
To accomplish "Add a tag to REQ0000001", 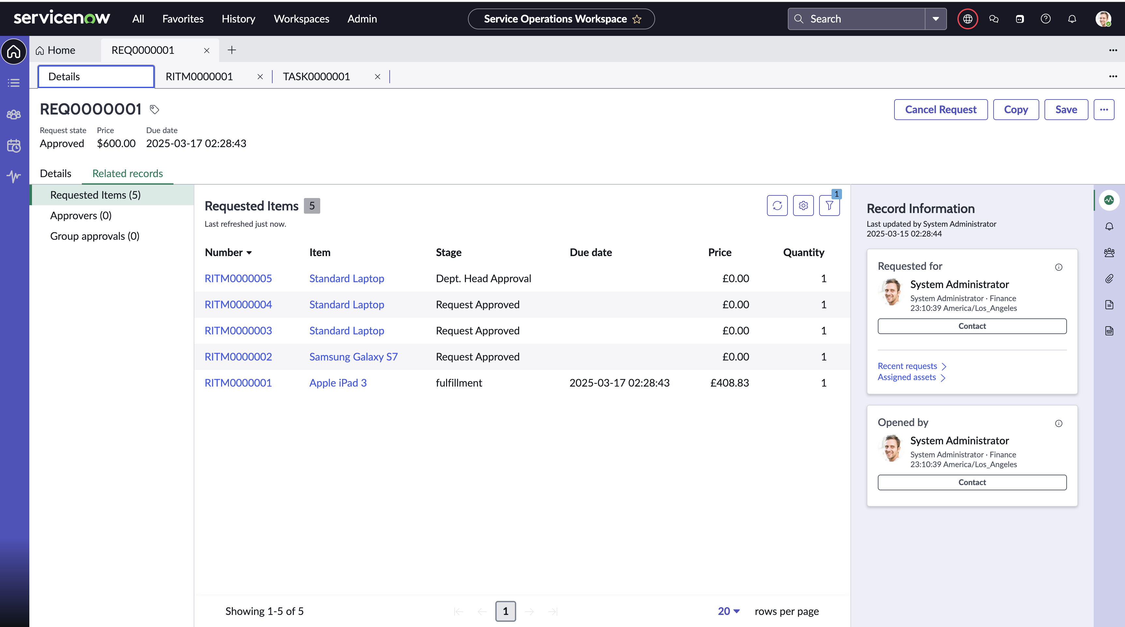I will [x=154, y=109].
